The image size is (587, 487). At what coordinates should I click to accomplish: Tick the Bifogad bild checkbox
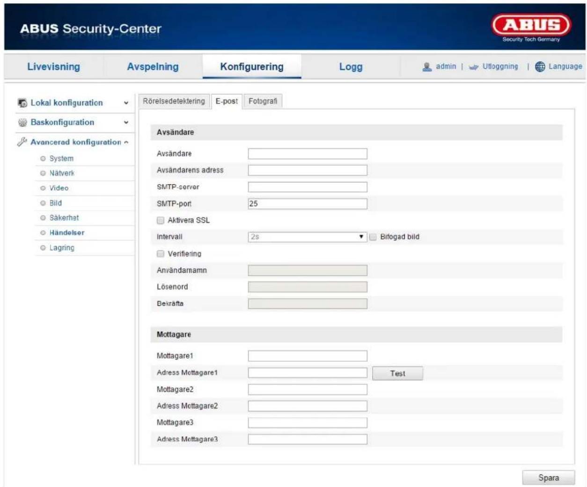pyautogui.click(x=373, y=237)
